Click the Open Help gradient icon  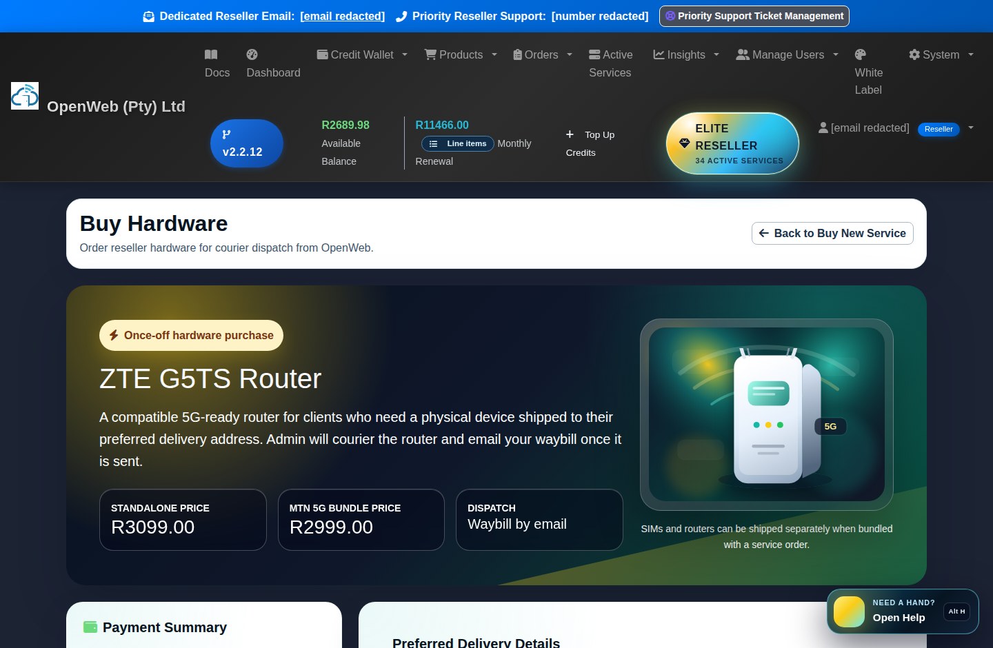point(849,611)
